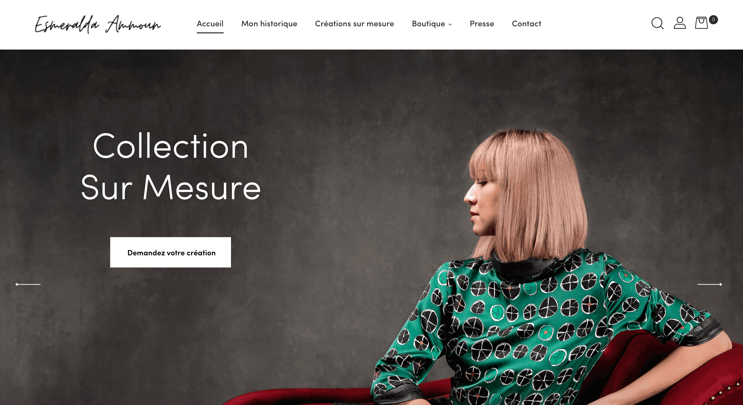Image resolution: width=743 pixels, height=405 pixels.
Task: Expand the Boutique dropdown chevron
Action: pos(450,25)
